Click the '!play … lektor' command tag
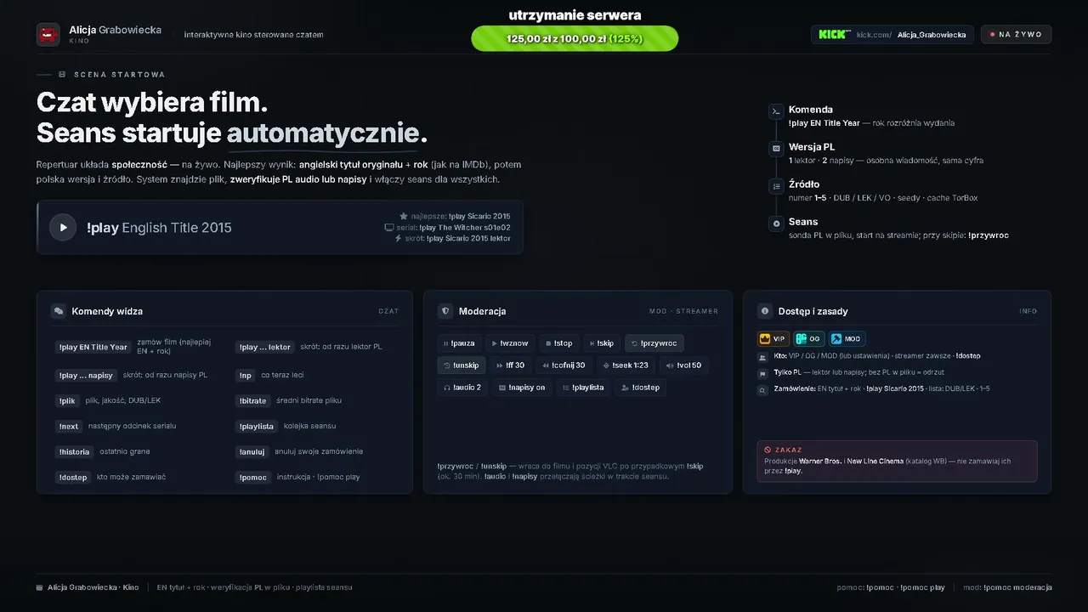1088x612 pixels. click(265, 347)
